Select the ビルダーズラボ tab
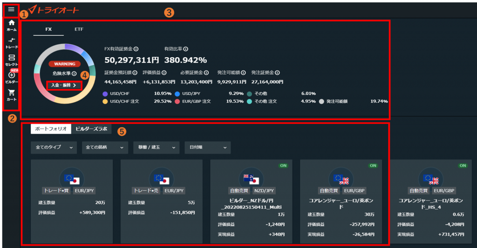The width and height of the screenshot is (477, 248). pyautogui.click(x=91, y=129)
